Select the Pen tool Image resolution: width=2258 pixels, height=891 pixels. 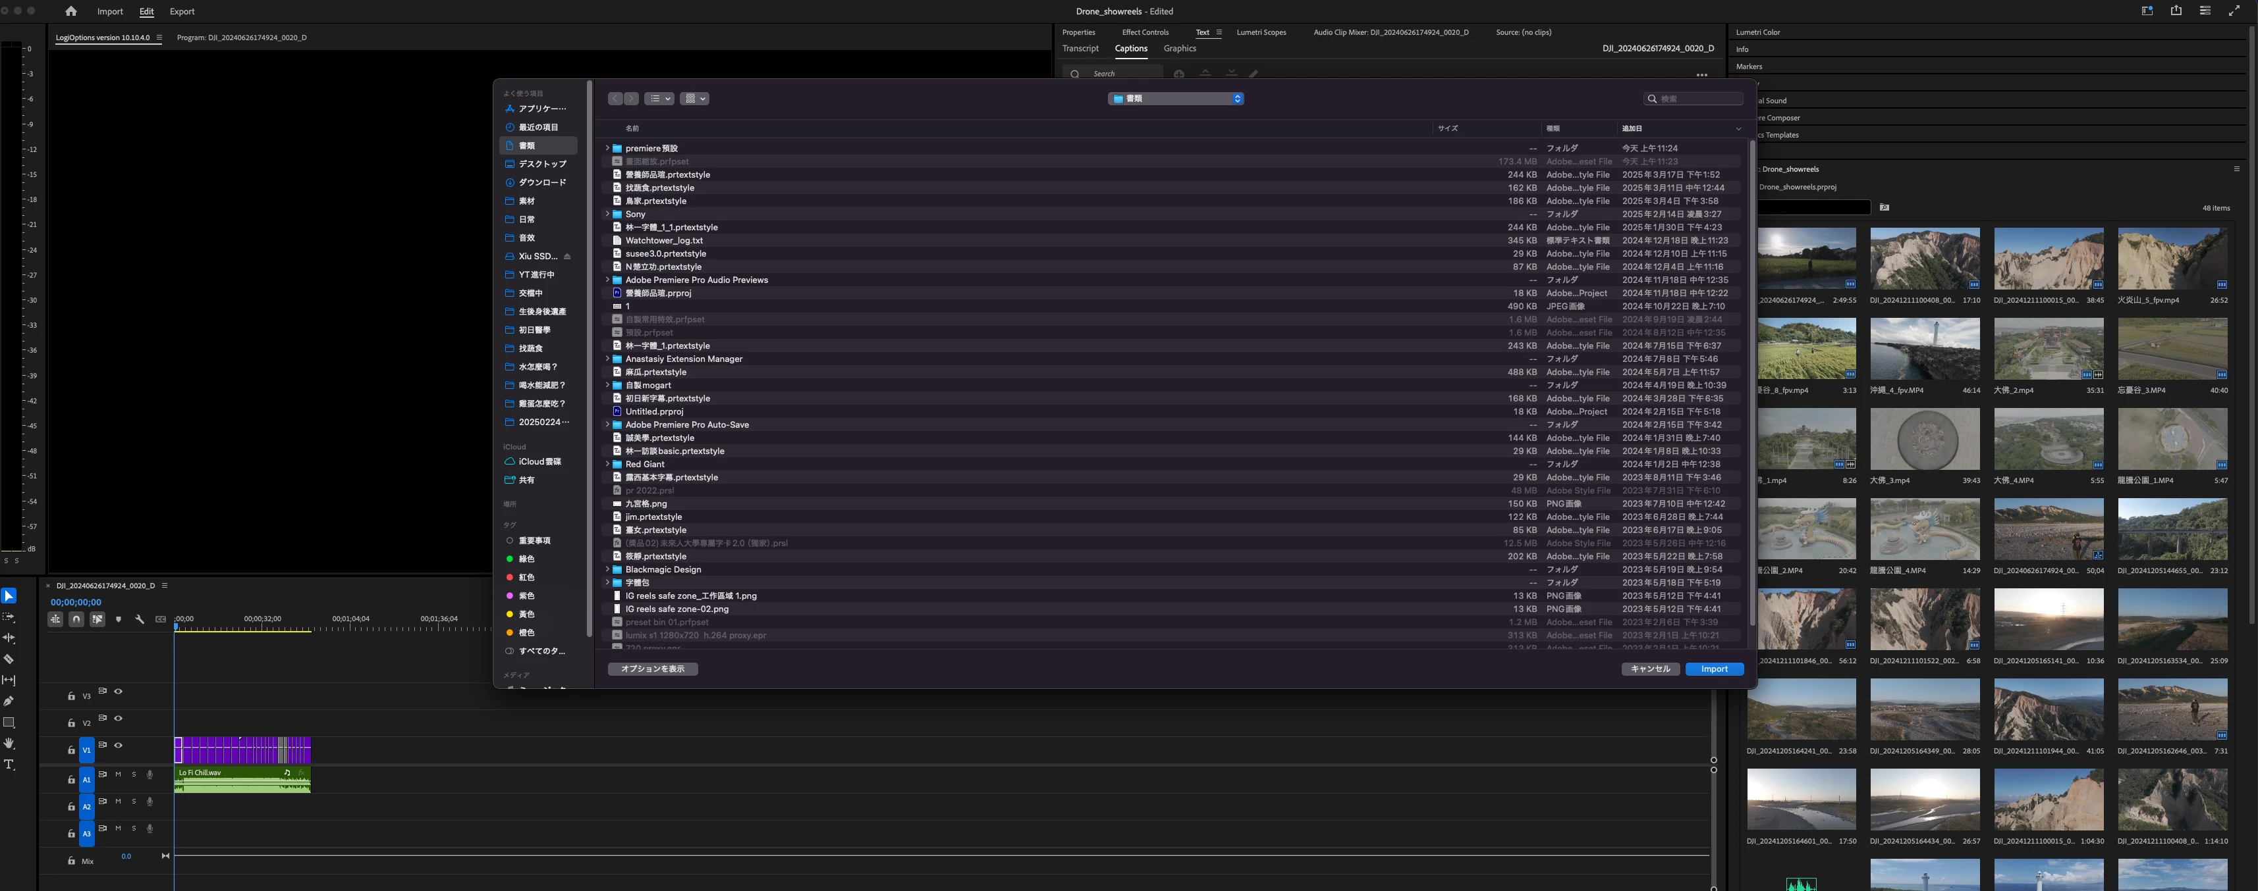tap(9, 701)
